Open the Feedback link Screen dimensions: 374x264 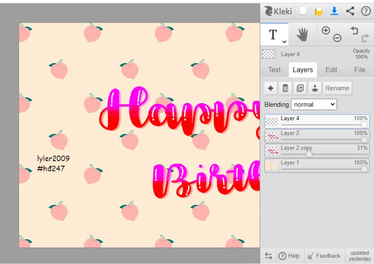(324, 256)
